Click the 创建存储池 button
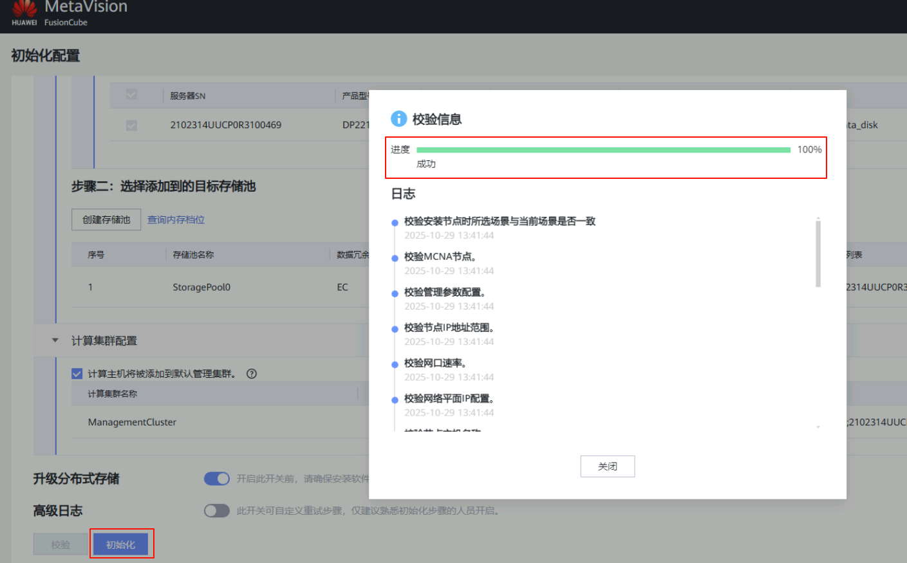907x563 pixels. point(106,220)
